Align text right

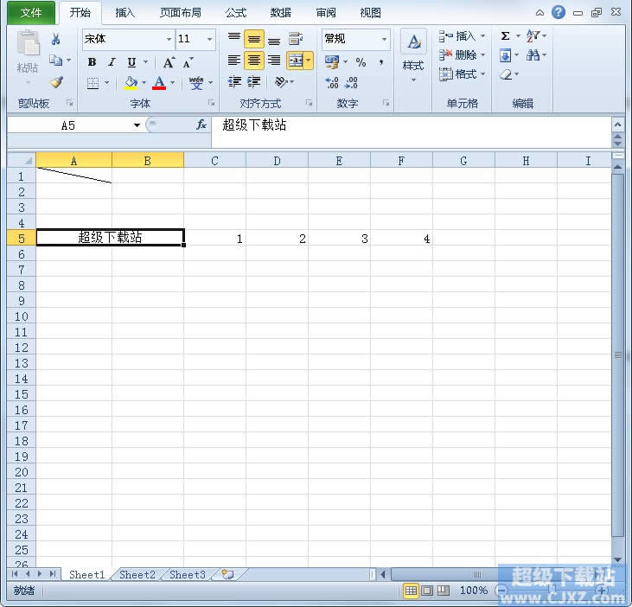[x=274, y=61]
